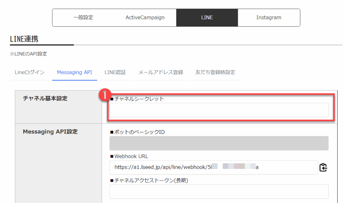Show the 友だち登録時設定 sub-tab
This screenshot has height=203, width=345.
coord(215,72)
